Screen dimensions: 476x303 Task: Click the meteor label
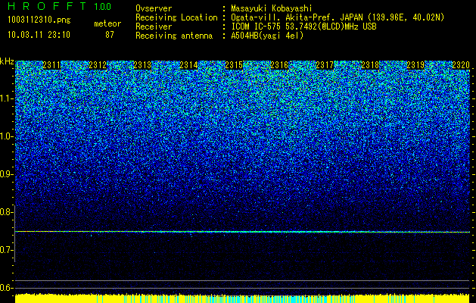pyautogui.click(x=107, y=23)
